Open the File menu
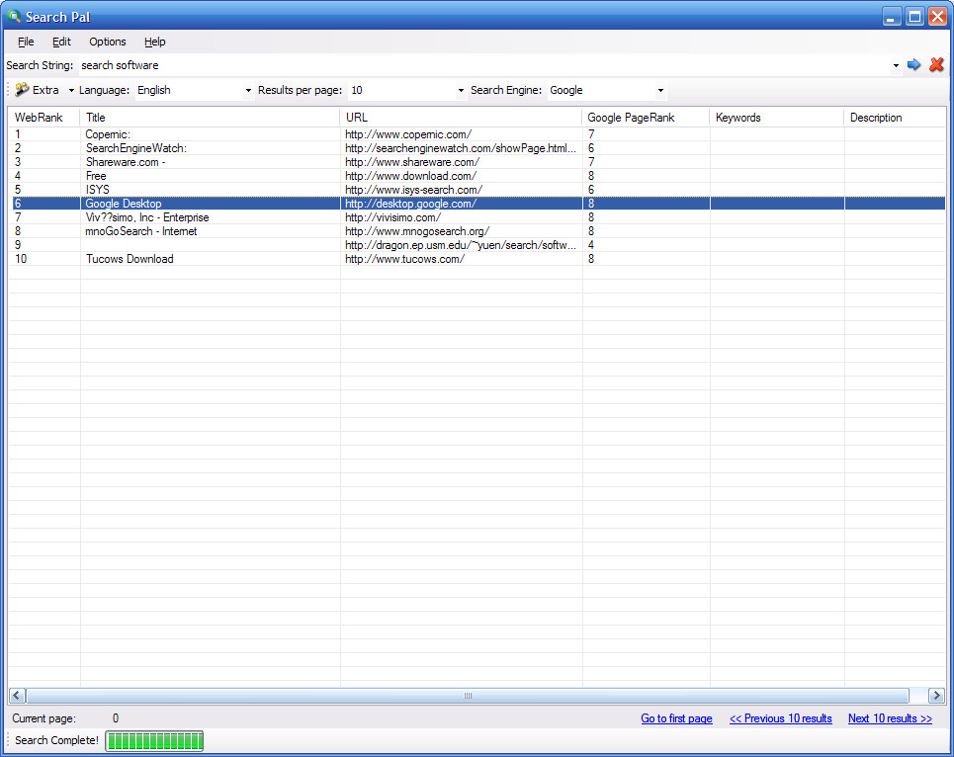The width and height of the screenshot is (954, 757). (26, 42)
